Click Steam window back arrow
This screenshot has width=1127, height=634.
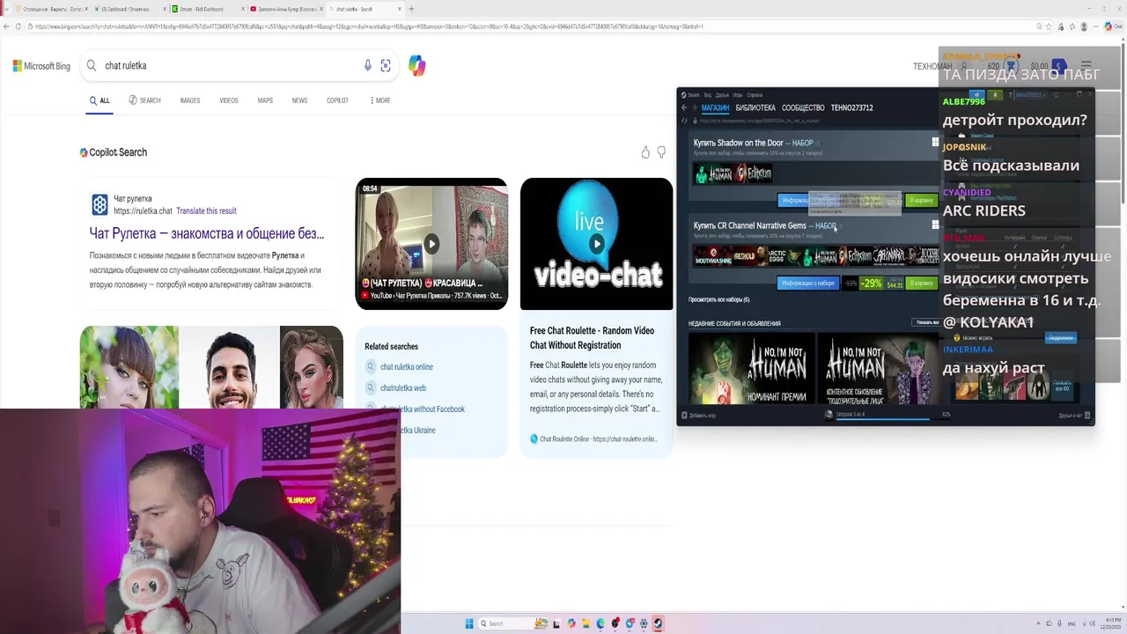coord(684,108)
